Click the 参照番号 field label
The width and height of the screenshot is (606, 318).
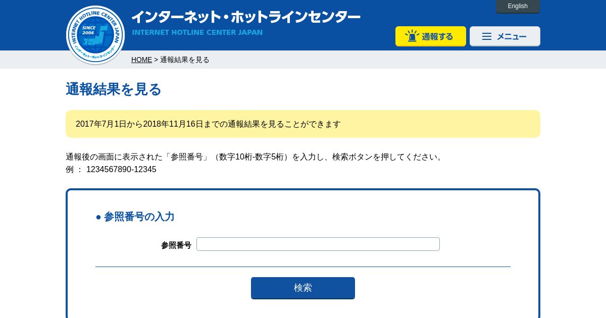[176, 245]
